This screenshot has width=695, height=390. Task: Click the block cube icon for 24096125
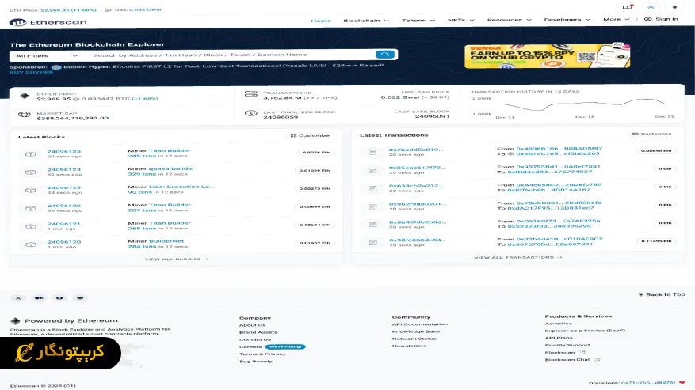click(31, 154)
